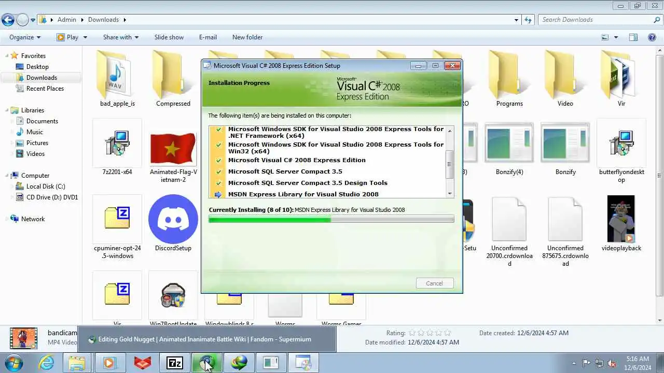Toggle the preview pane button
Image resolution: width=664 pixels, height=373 pixels.
coord(633,37)
